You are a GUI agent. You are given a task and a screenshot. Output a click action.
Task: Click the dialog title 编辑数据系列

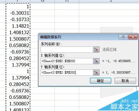(x=51, y=37)
